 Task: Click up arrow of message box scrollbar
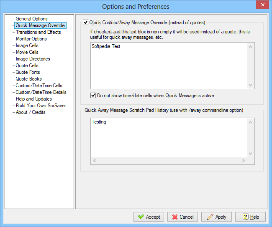tap(251, 47)
